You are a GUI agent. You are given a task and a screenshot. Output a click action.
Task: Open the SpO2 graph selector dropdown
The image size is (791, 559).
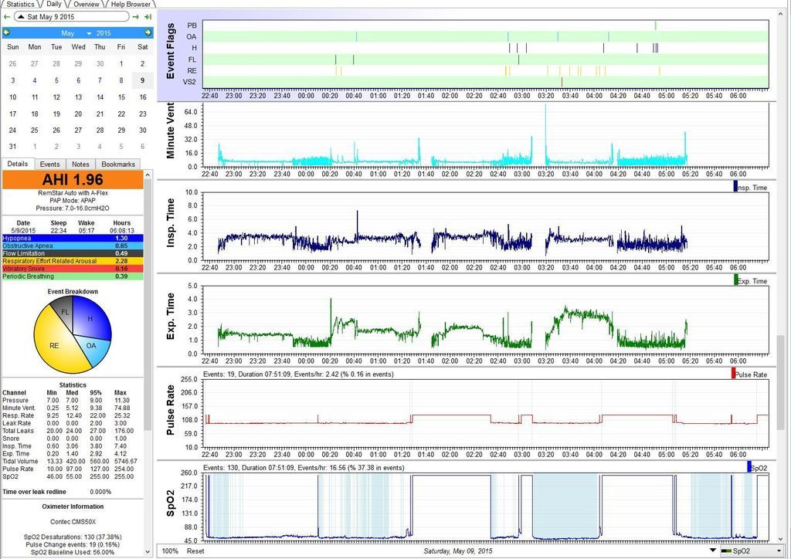(752, 551)
